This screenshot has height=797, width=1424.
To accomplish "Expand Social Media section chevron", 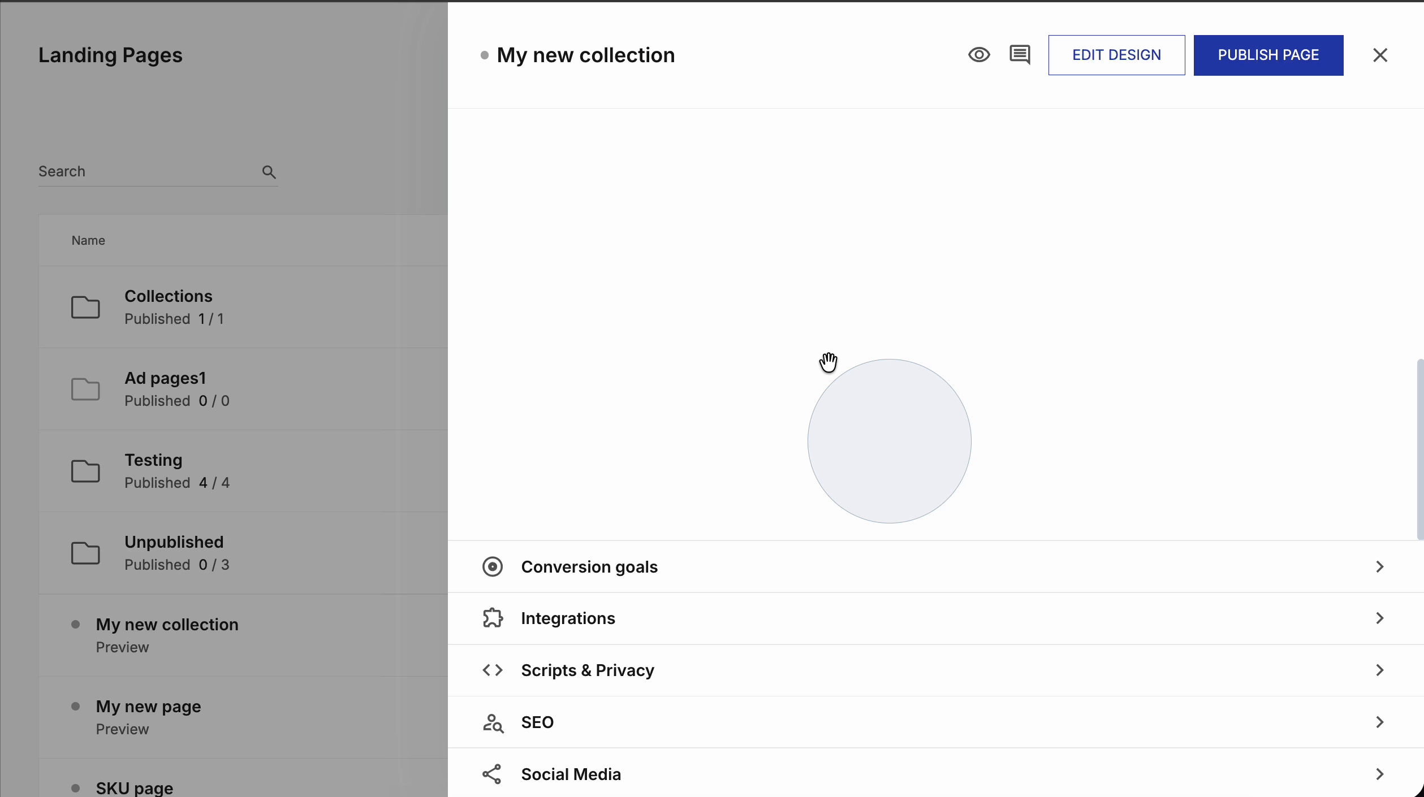I will click(1379, 774).
